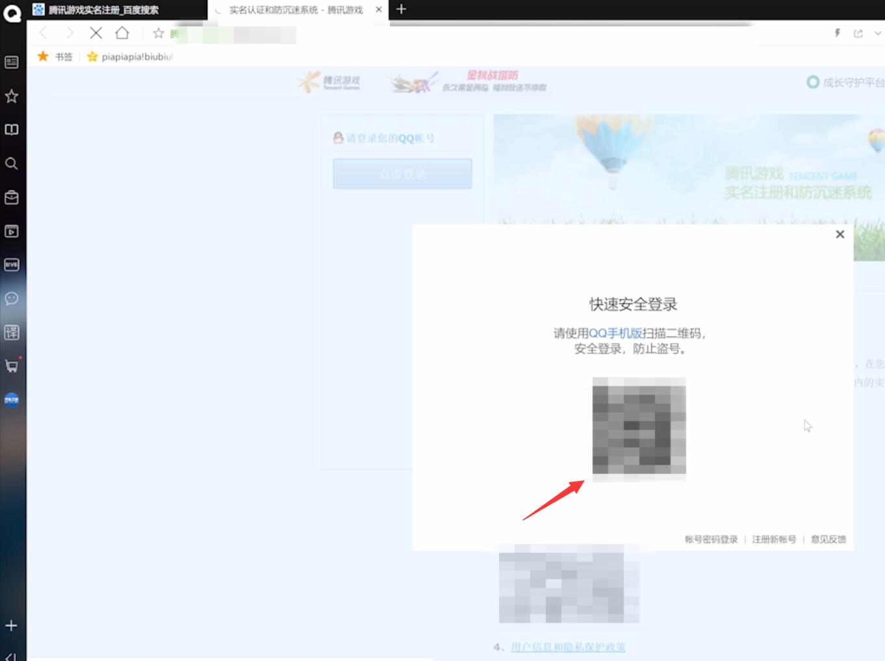Go to the browser home page
The height and width of the screenshot is (661, 885).
tap(122, 33)
